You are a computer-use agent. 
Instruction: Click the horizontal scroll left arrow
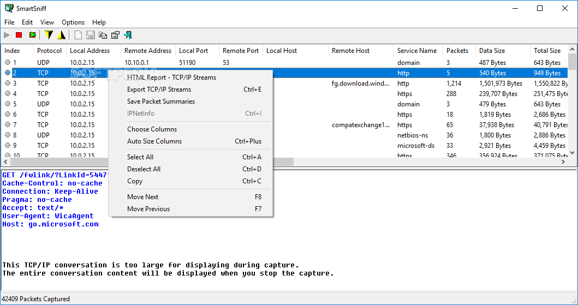click(x=5, y=162)
